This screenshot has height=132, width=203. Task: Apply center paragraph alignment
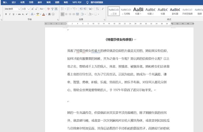click(66, 14)
